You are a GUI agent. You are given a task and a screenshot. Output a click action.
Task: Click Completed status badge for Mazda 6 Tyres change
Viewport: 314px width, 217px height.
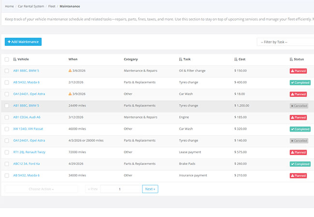(300, 82)
